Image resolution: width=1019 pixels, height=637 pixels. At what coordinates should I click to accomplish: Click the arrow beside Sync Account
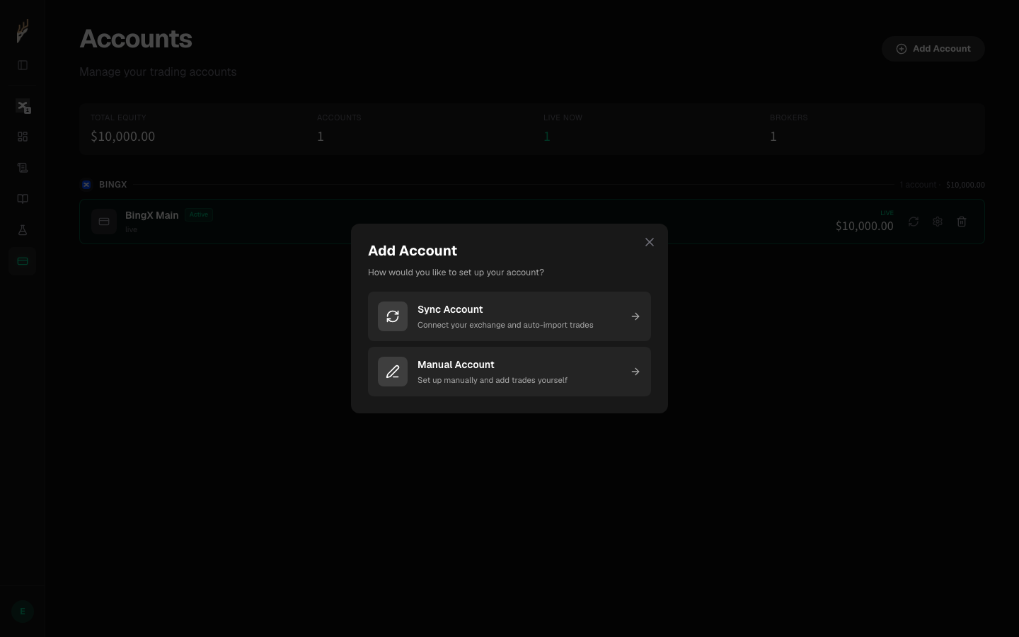click(635, 316)
